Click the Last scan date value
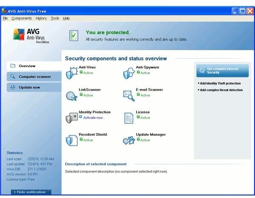The image size is (255, 198). (40, 159)
